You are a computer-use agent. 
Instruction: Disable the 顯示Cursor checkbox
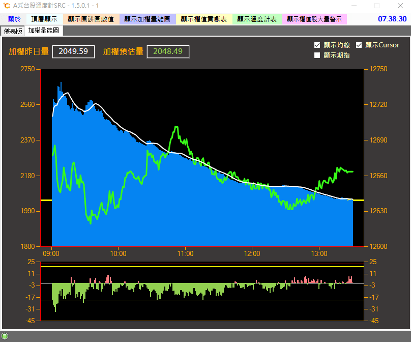tap(359, 45)
